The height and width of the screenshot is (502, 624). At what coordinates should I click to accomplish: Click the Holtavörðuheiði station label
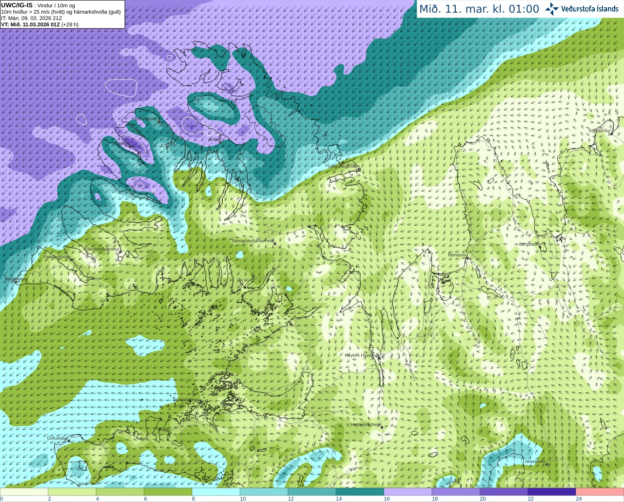coord(365,425)
